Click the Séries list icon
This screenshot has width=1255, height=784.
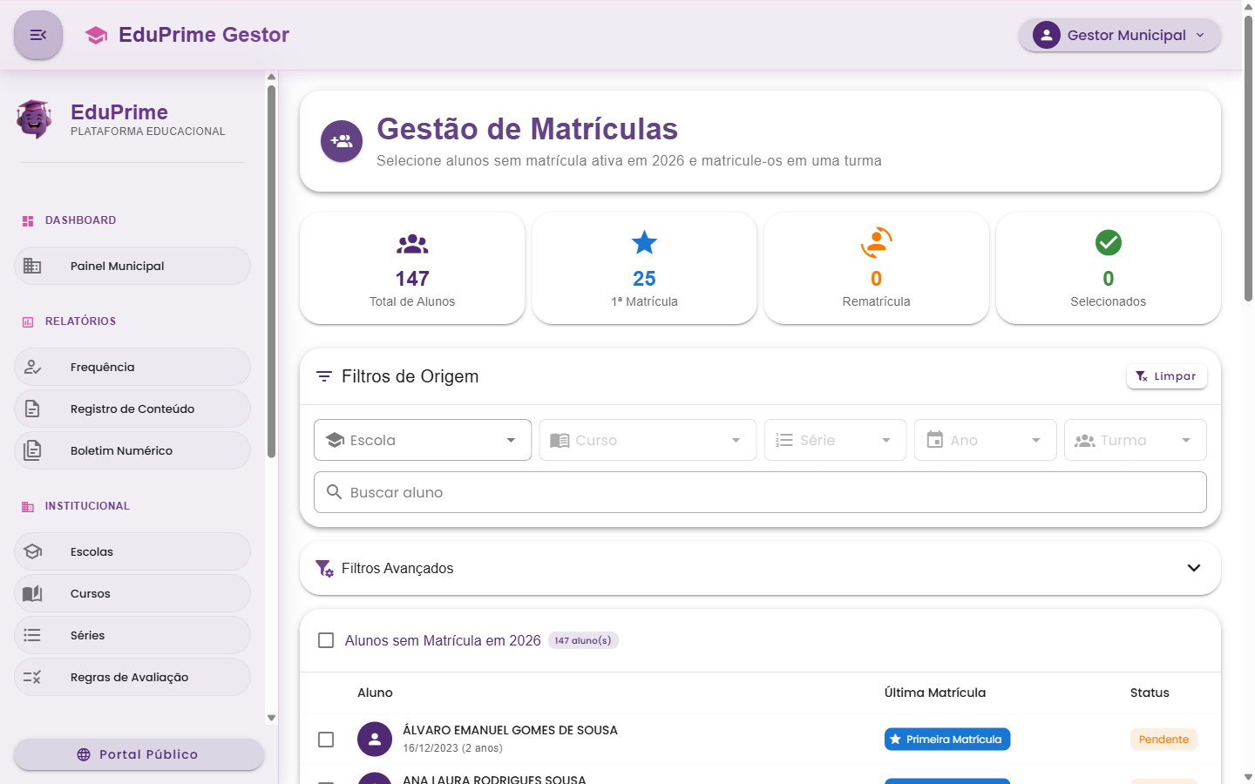[33, 635]
